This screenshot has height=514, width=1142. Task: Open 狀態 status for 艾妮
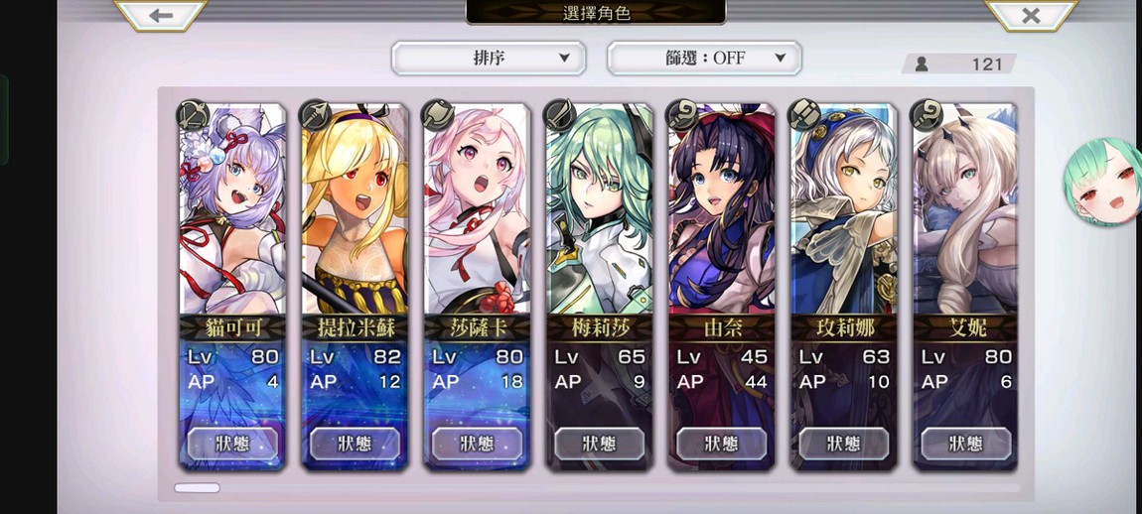pyautogui.click(x=966, y=444)
